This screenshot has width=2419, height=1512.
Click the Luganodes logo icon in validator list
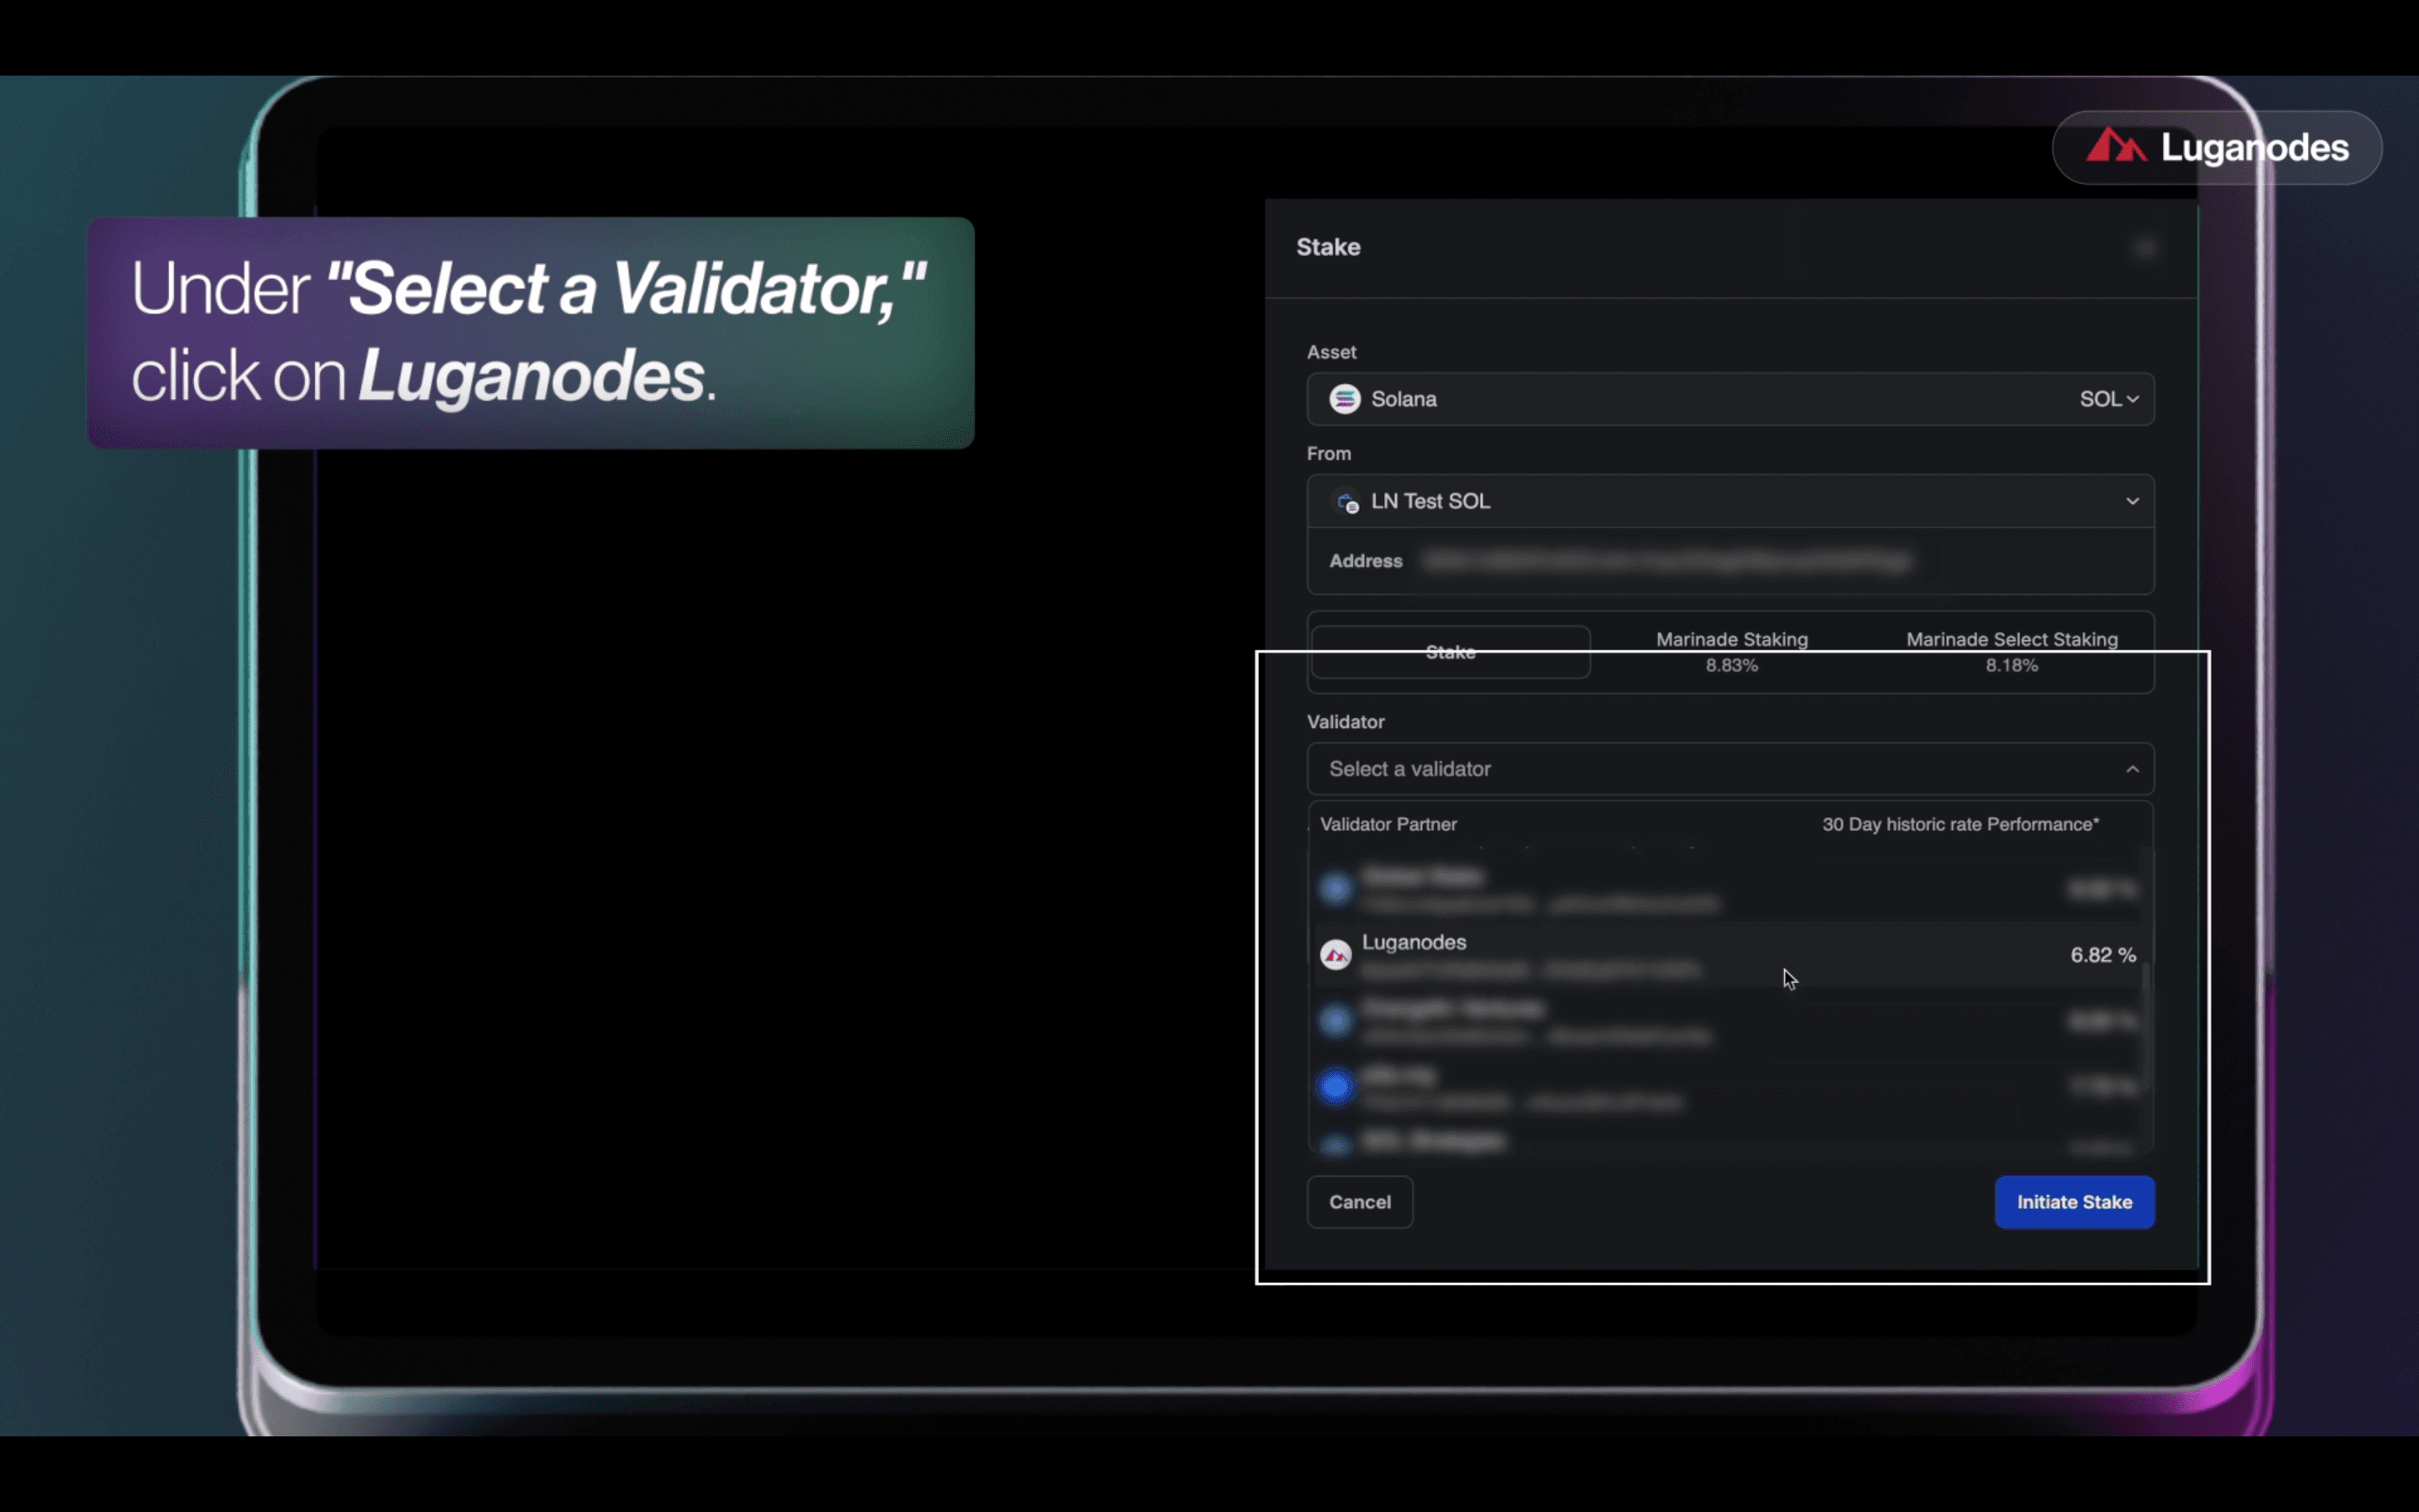(1335, 955)
